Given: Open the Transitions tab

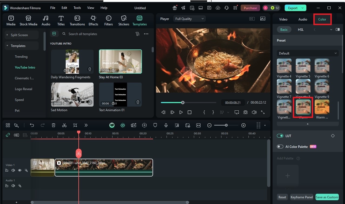Looking at the screenshot, I should (77, 21).
